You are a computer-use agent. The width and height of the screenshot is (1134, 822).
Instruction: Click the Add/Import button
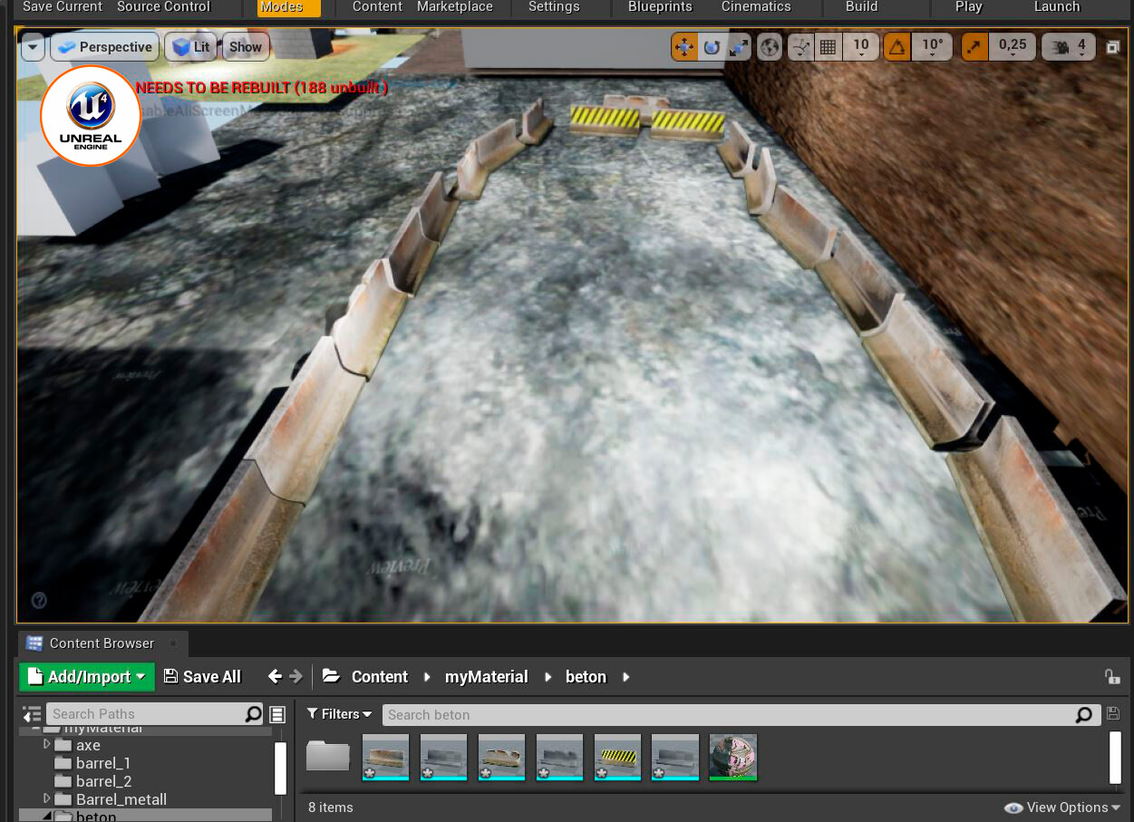pos(87,677)
